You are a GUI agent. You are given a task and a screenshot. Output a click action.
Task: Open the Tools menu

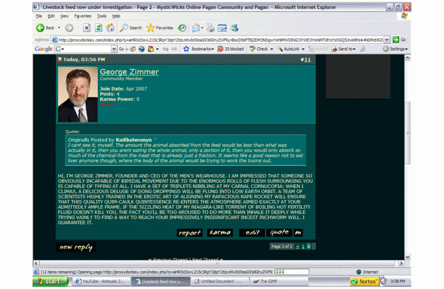(x=102, y=16)
